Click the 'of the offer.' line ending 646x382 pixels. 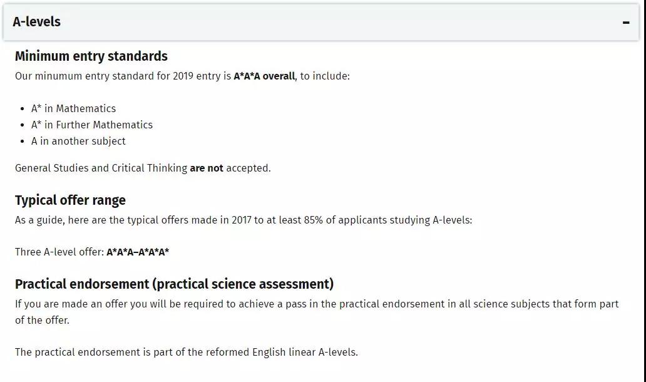click(x=42, y=320)
